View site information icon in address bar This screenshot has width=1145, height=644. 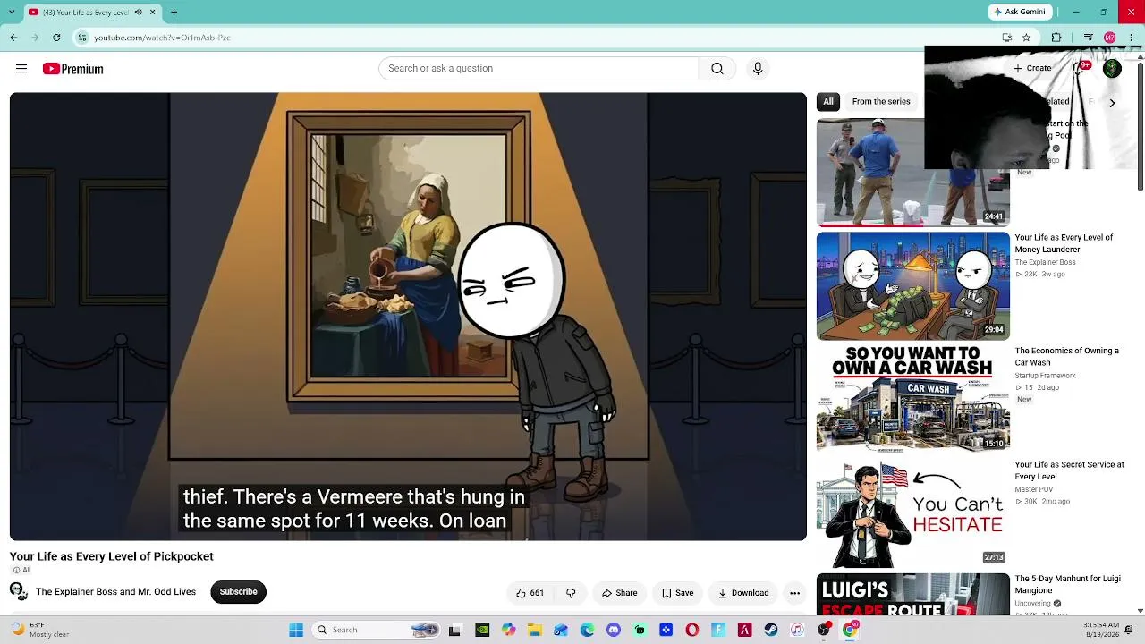[x=82, y=38]
